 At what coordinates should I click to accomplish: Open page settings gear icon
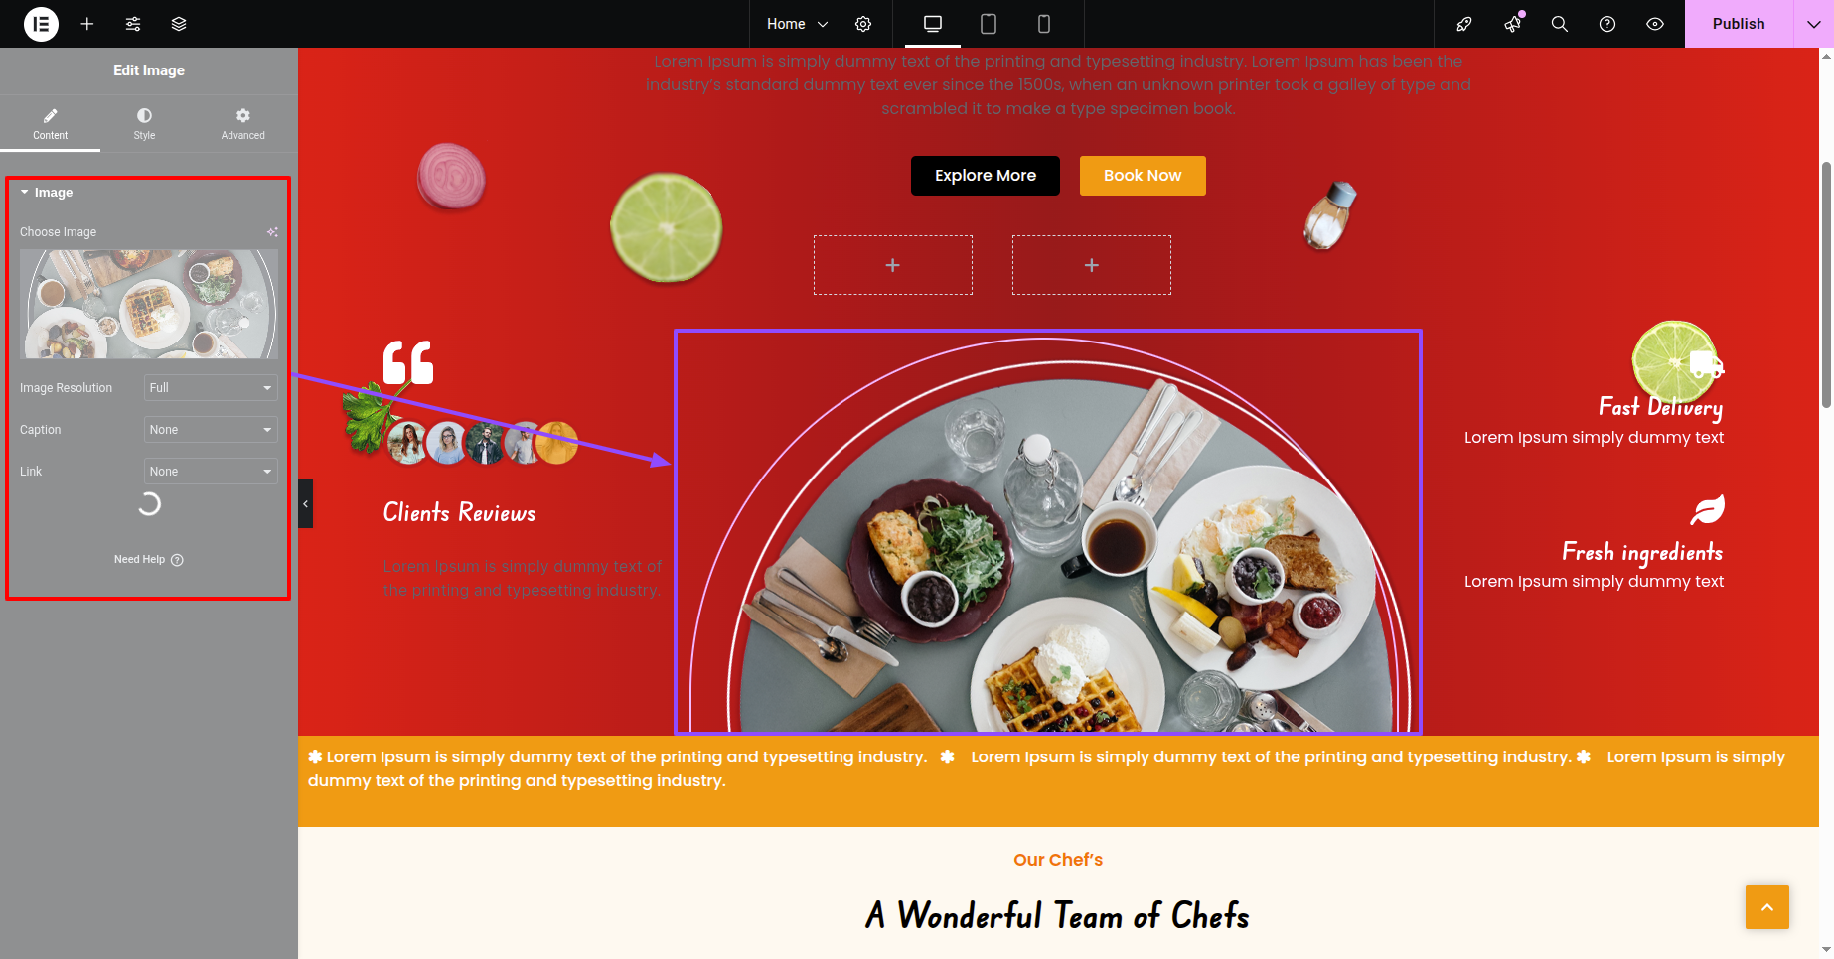[863, 24]
